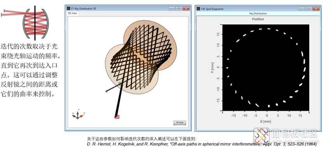This screenshot has height=148, width=323.
Task: Click the Position plot title
Action: click(x=258, y=19)
